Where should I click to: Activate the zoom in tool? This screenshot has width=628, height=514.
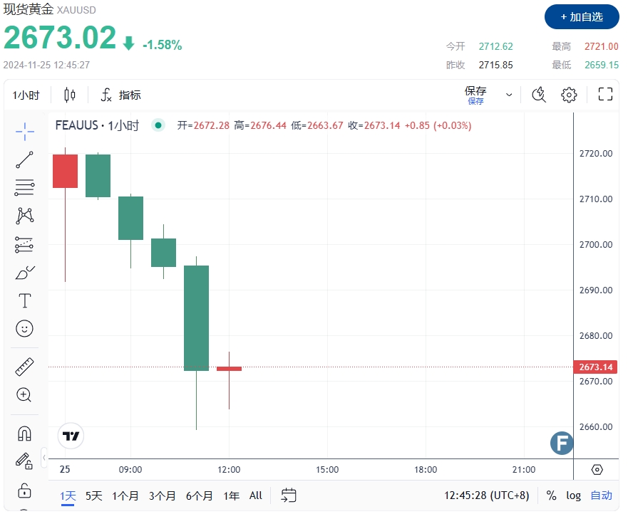(25, 395)
